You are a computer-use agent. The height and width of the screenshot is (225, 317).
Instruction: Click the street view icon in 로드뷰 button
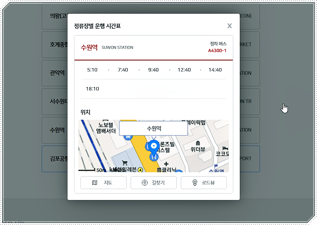tap(195, 183)
